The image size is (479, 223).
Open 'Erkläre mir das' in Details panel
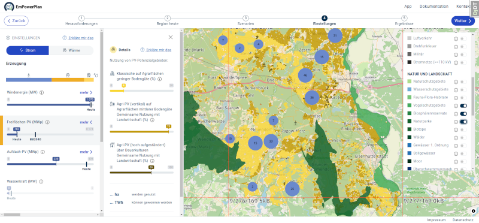[156, 50]
